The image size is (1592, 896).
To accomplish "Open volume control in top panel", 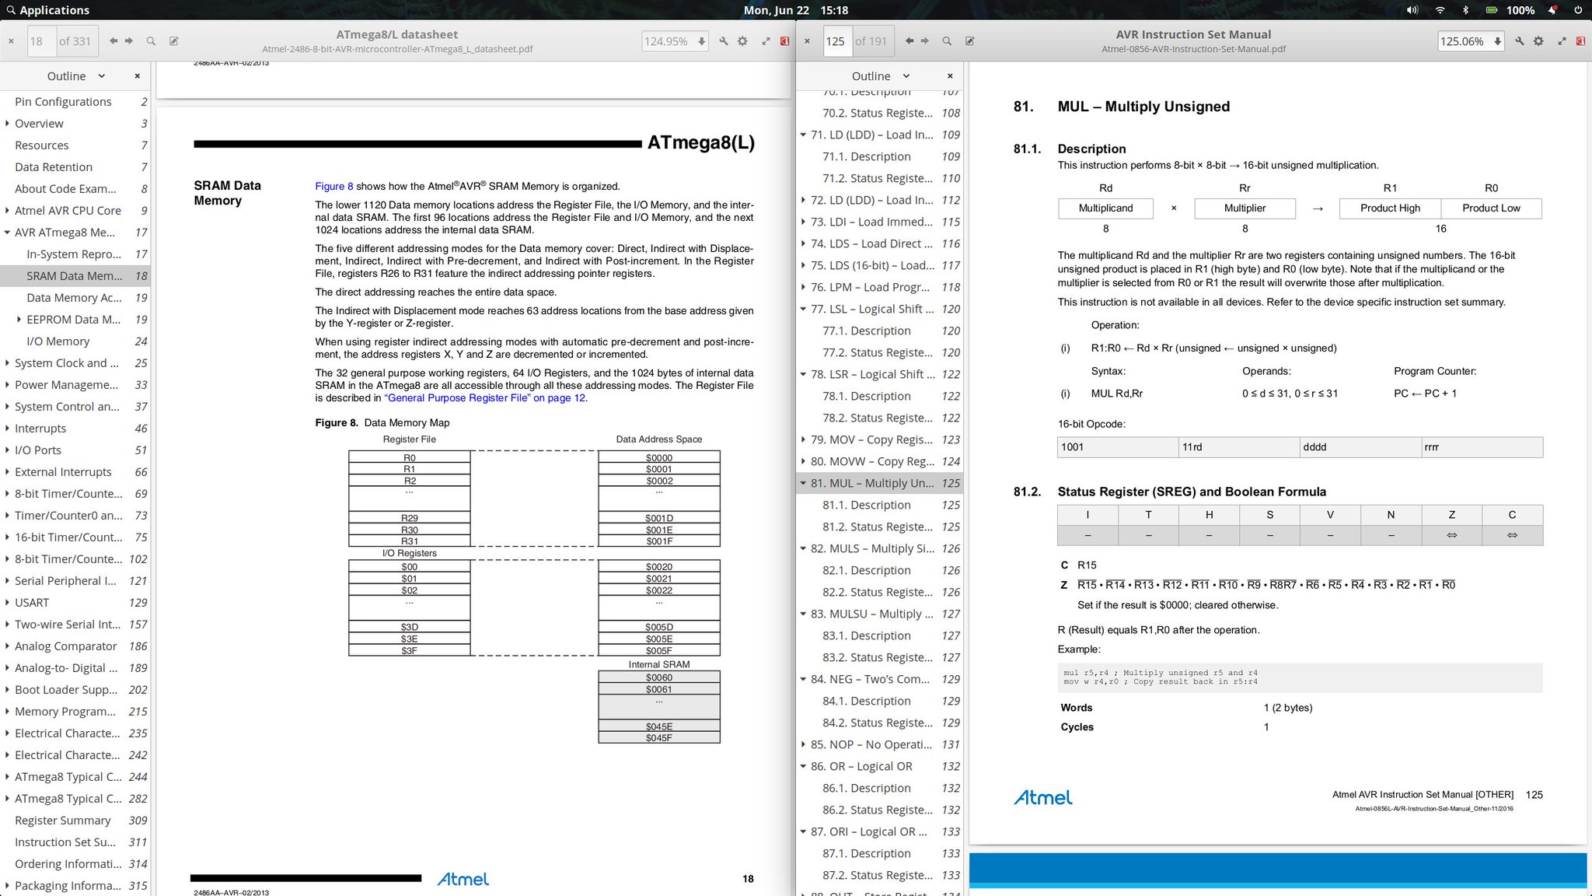I will pyautogui.click(x=1412, y=10).
